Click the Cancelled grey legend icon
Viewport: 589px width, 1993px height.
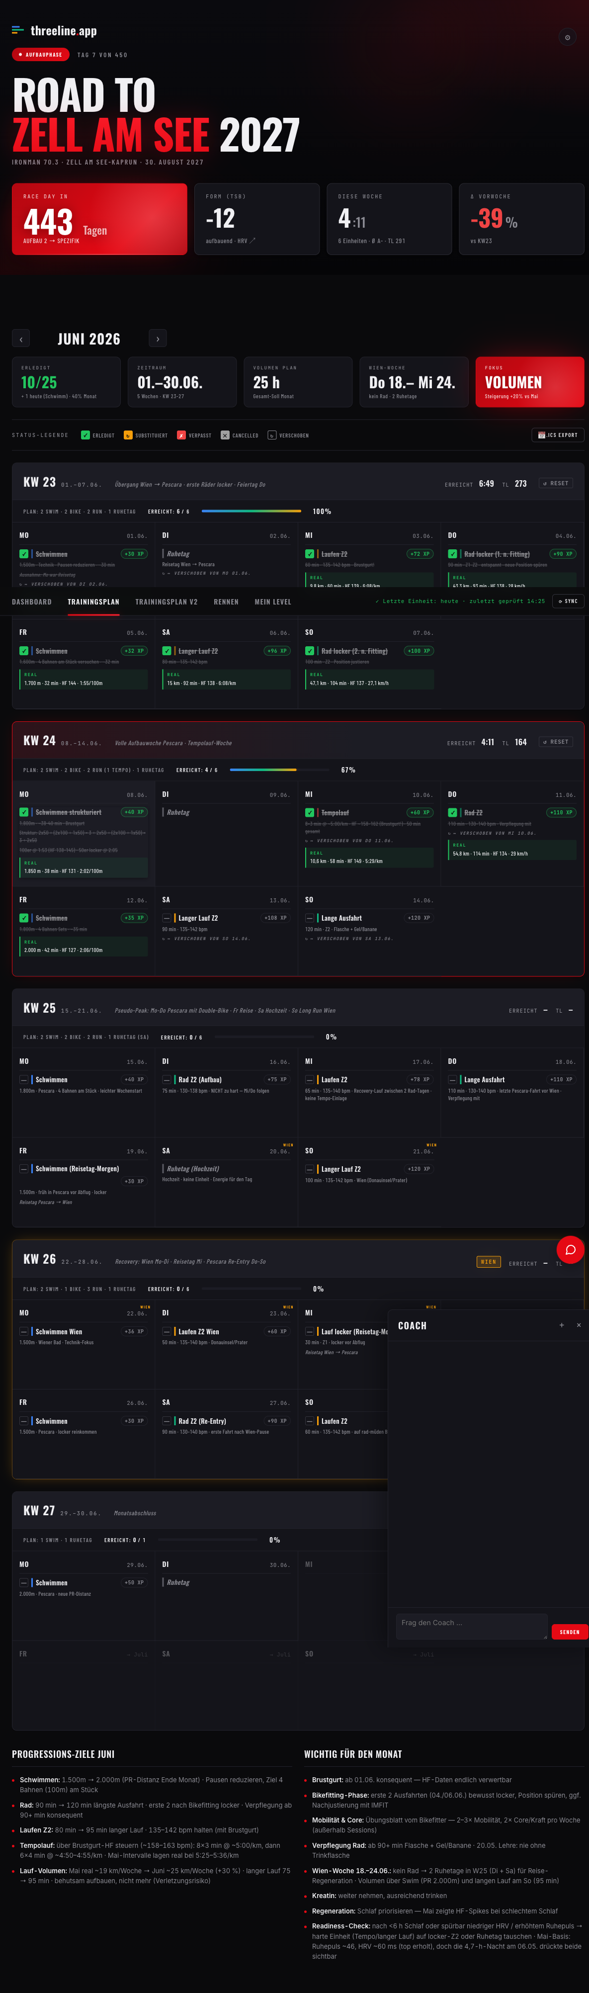(225, 435)
